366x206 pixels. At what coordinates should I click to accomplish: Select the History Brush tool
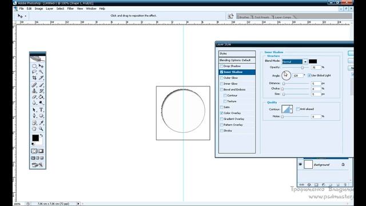41,91
